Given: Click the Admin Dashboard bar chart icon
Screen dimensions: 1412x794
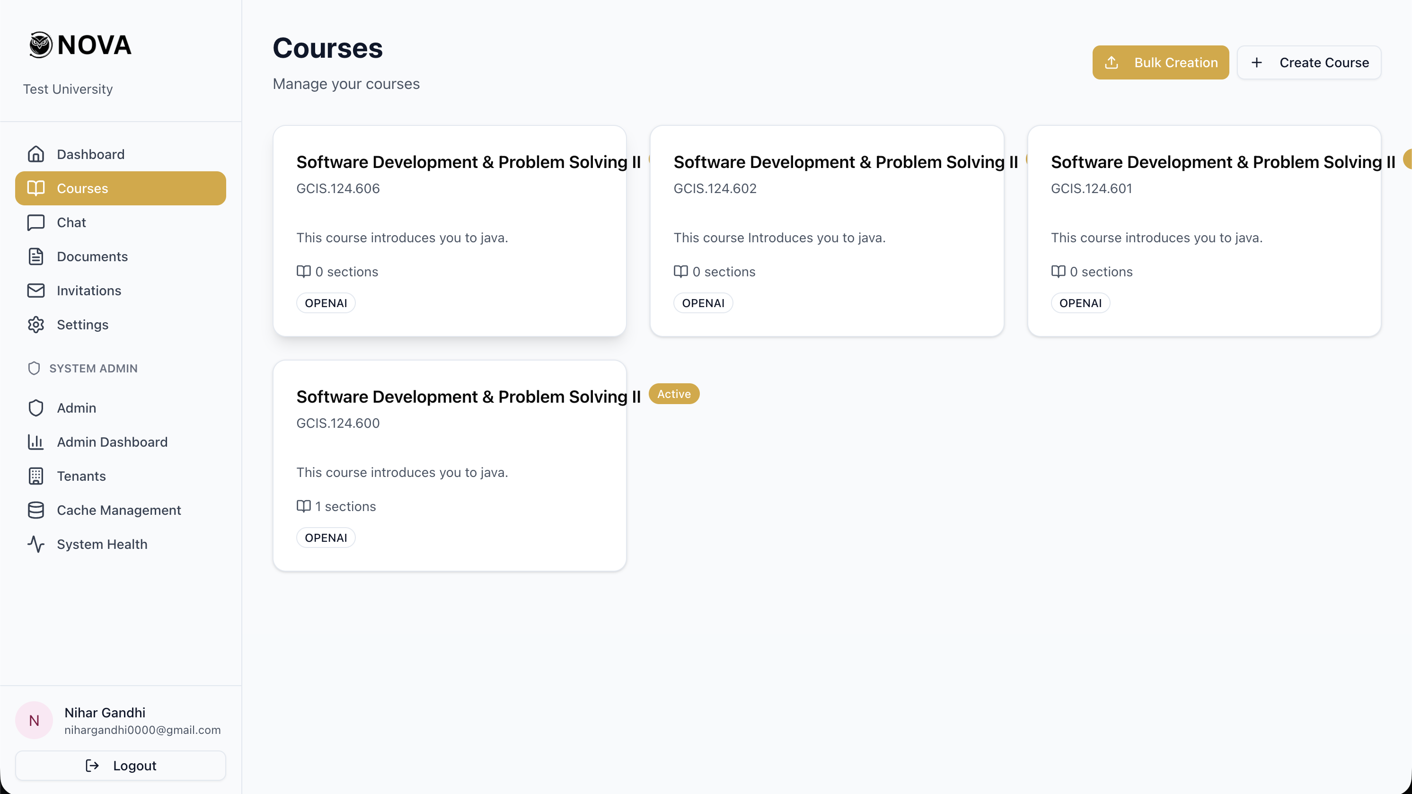Looking at the screenshot, I should [x=35, y=441].
